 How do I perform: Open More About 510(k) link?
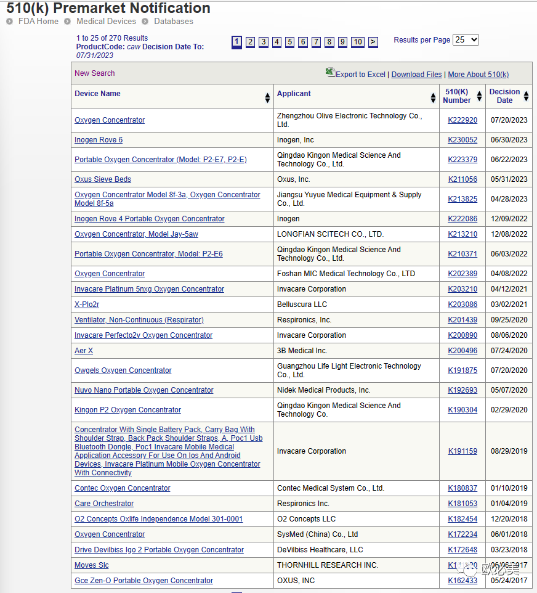[x=478, y=75]
